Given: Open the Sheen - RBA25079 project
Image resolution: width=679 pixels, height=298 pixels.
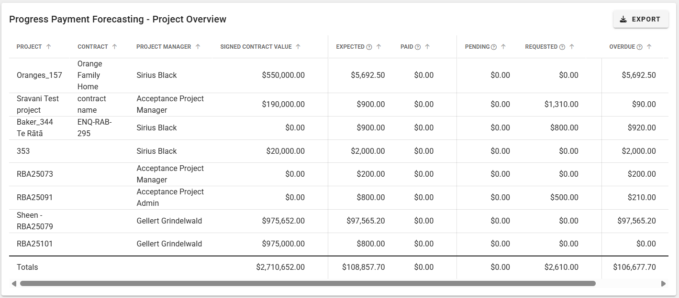Looking at the screenshot, I should coord(35,221).
